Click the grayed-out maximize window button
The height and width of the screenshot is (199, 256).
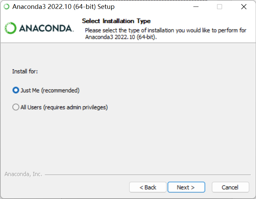[x=219, y=7]
